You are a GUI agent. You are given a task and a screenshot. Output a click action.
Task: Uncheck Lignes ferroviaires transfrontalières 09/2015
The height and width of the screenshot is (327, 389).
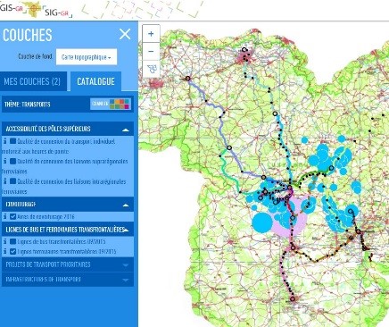click(x=13, y=251)
